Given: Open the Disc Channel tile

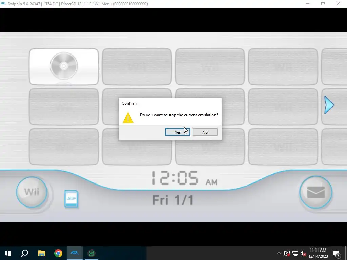Looking at the screenshot, I should click(64, 67).
